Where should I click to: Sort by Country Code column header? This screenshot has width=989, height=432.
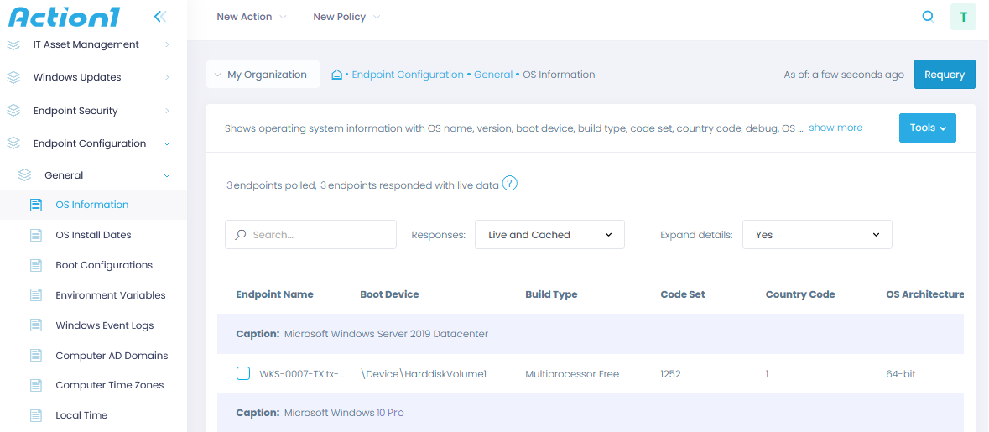pyautogui.click(x=800, y=294)
